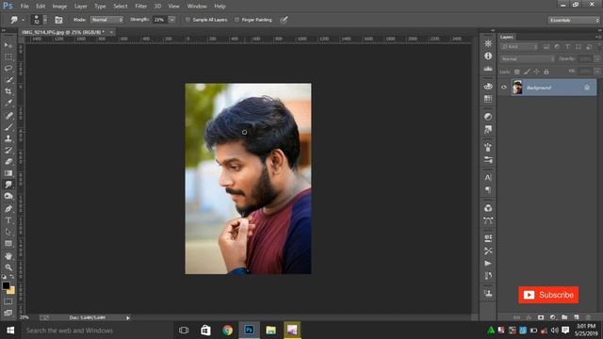Image resolution: width=603 pixels, height=339 pixels.
Task: Select the Move tool
Action: 8,45
